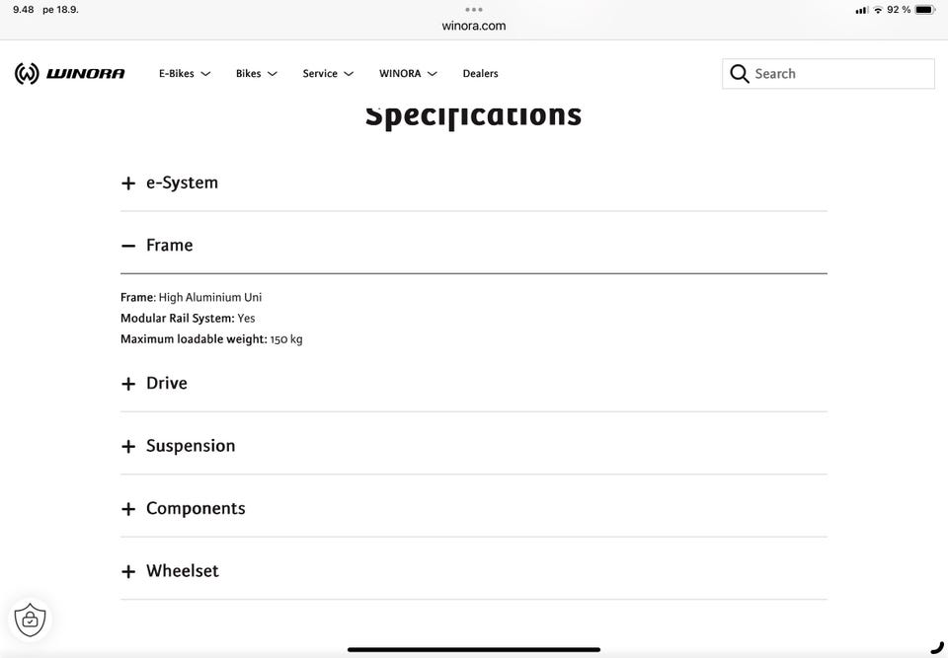Click the plus icon beside Wheelset
Image resolution: width=948 pixels, height=658 pixels.
[x=128, y=571]
